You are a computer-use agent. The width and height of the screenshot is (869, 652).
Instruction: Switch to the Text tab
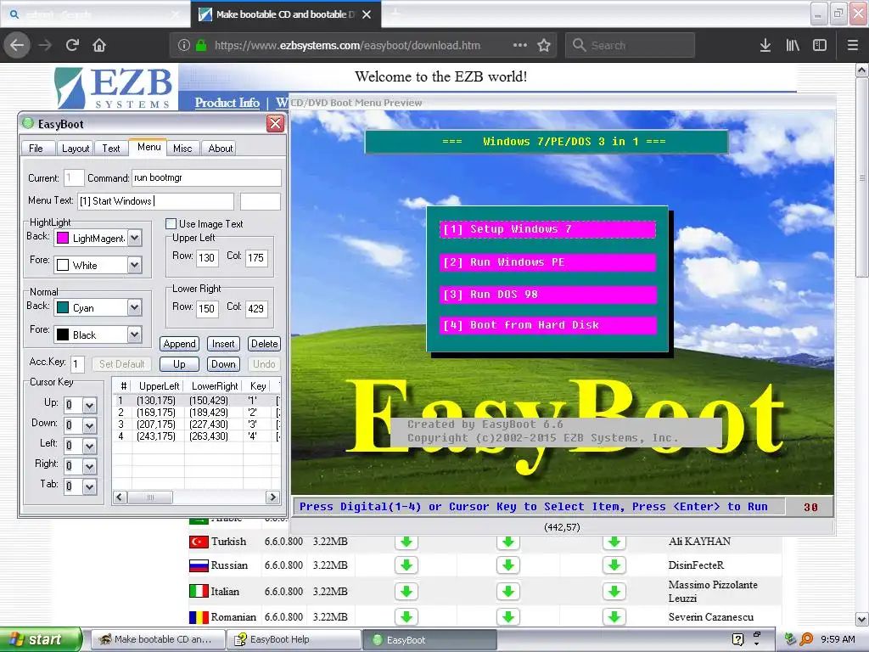[111, 148]
